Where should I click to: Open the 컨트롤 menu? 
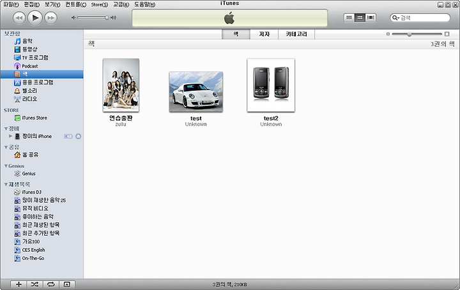coord(75,4)
